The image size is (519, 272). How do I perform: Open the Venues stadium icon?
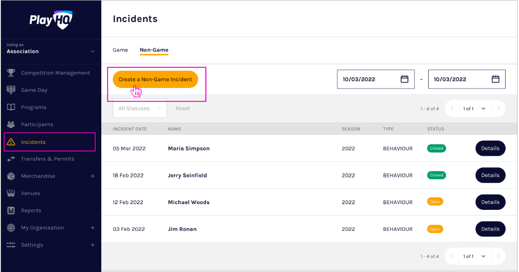(x=11, y=193)
